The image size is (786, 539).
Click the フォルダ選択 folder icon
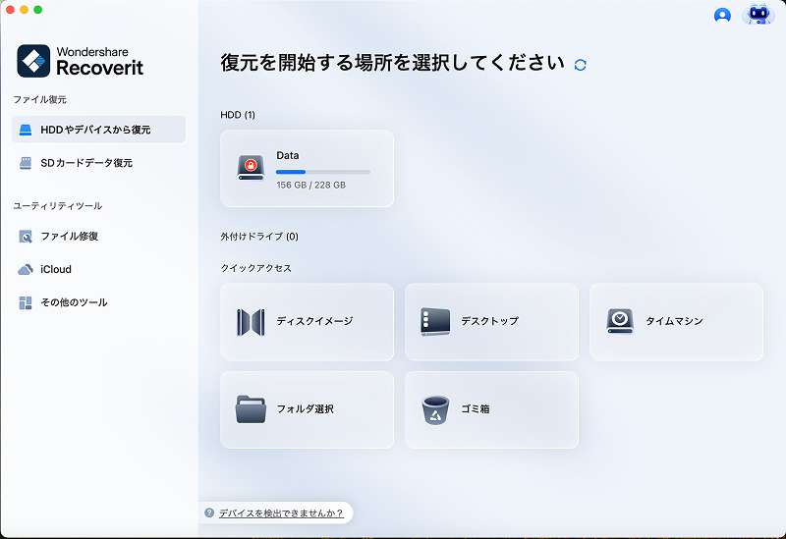251,409
